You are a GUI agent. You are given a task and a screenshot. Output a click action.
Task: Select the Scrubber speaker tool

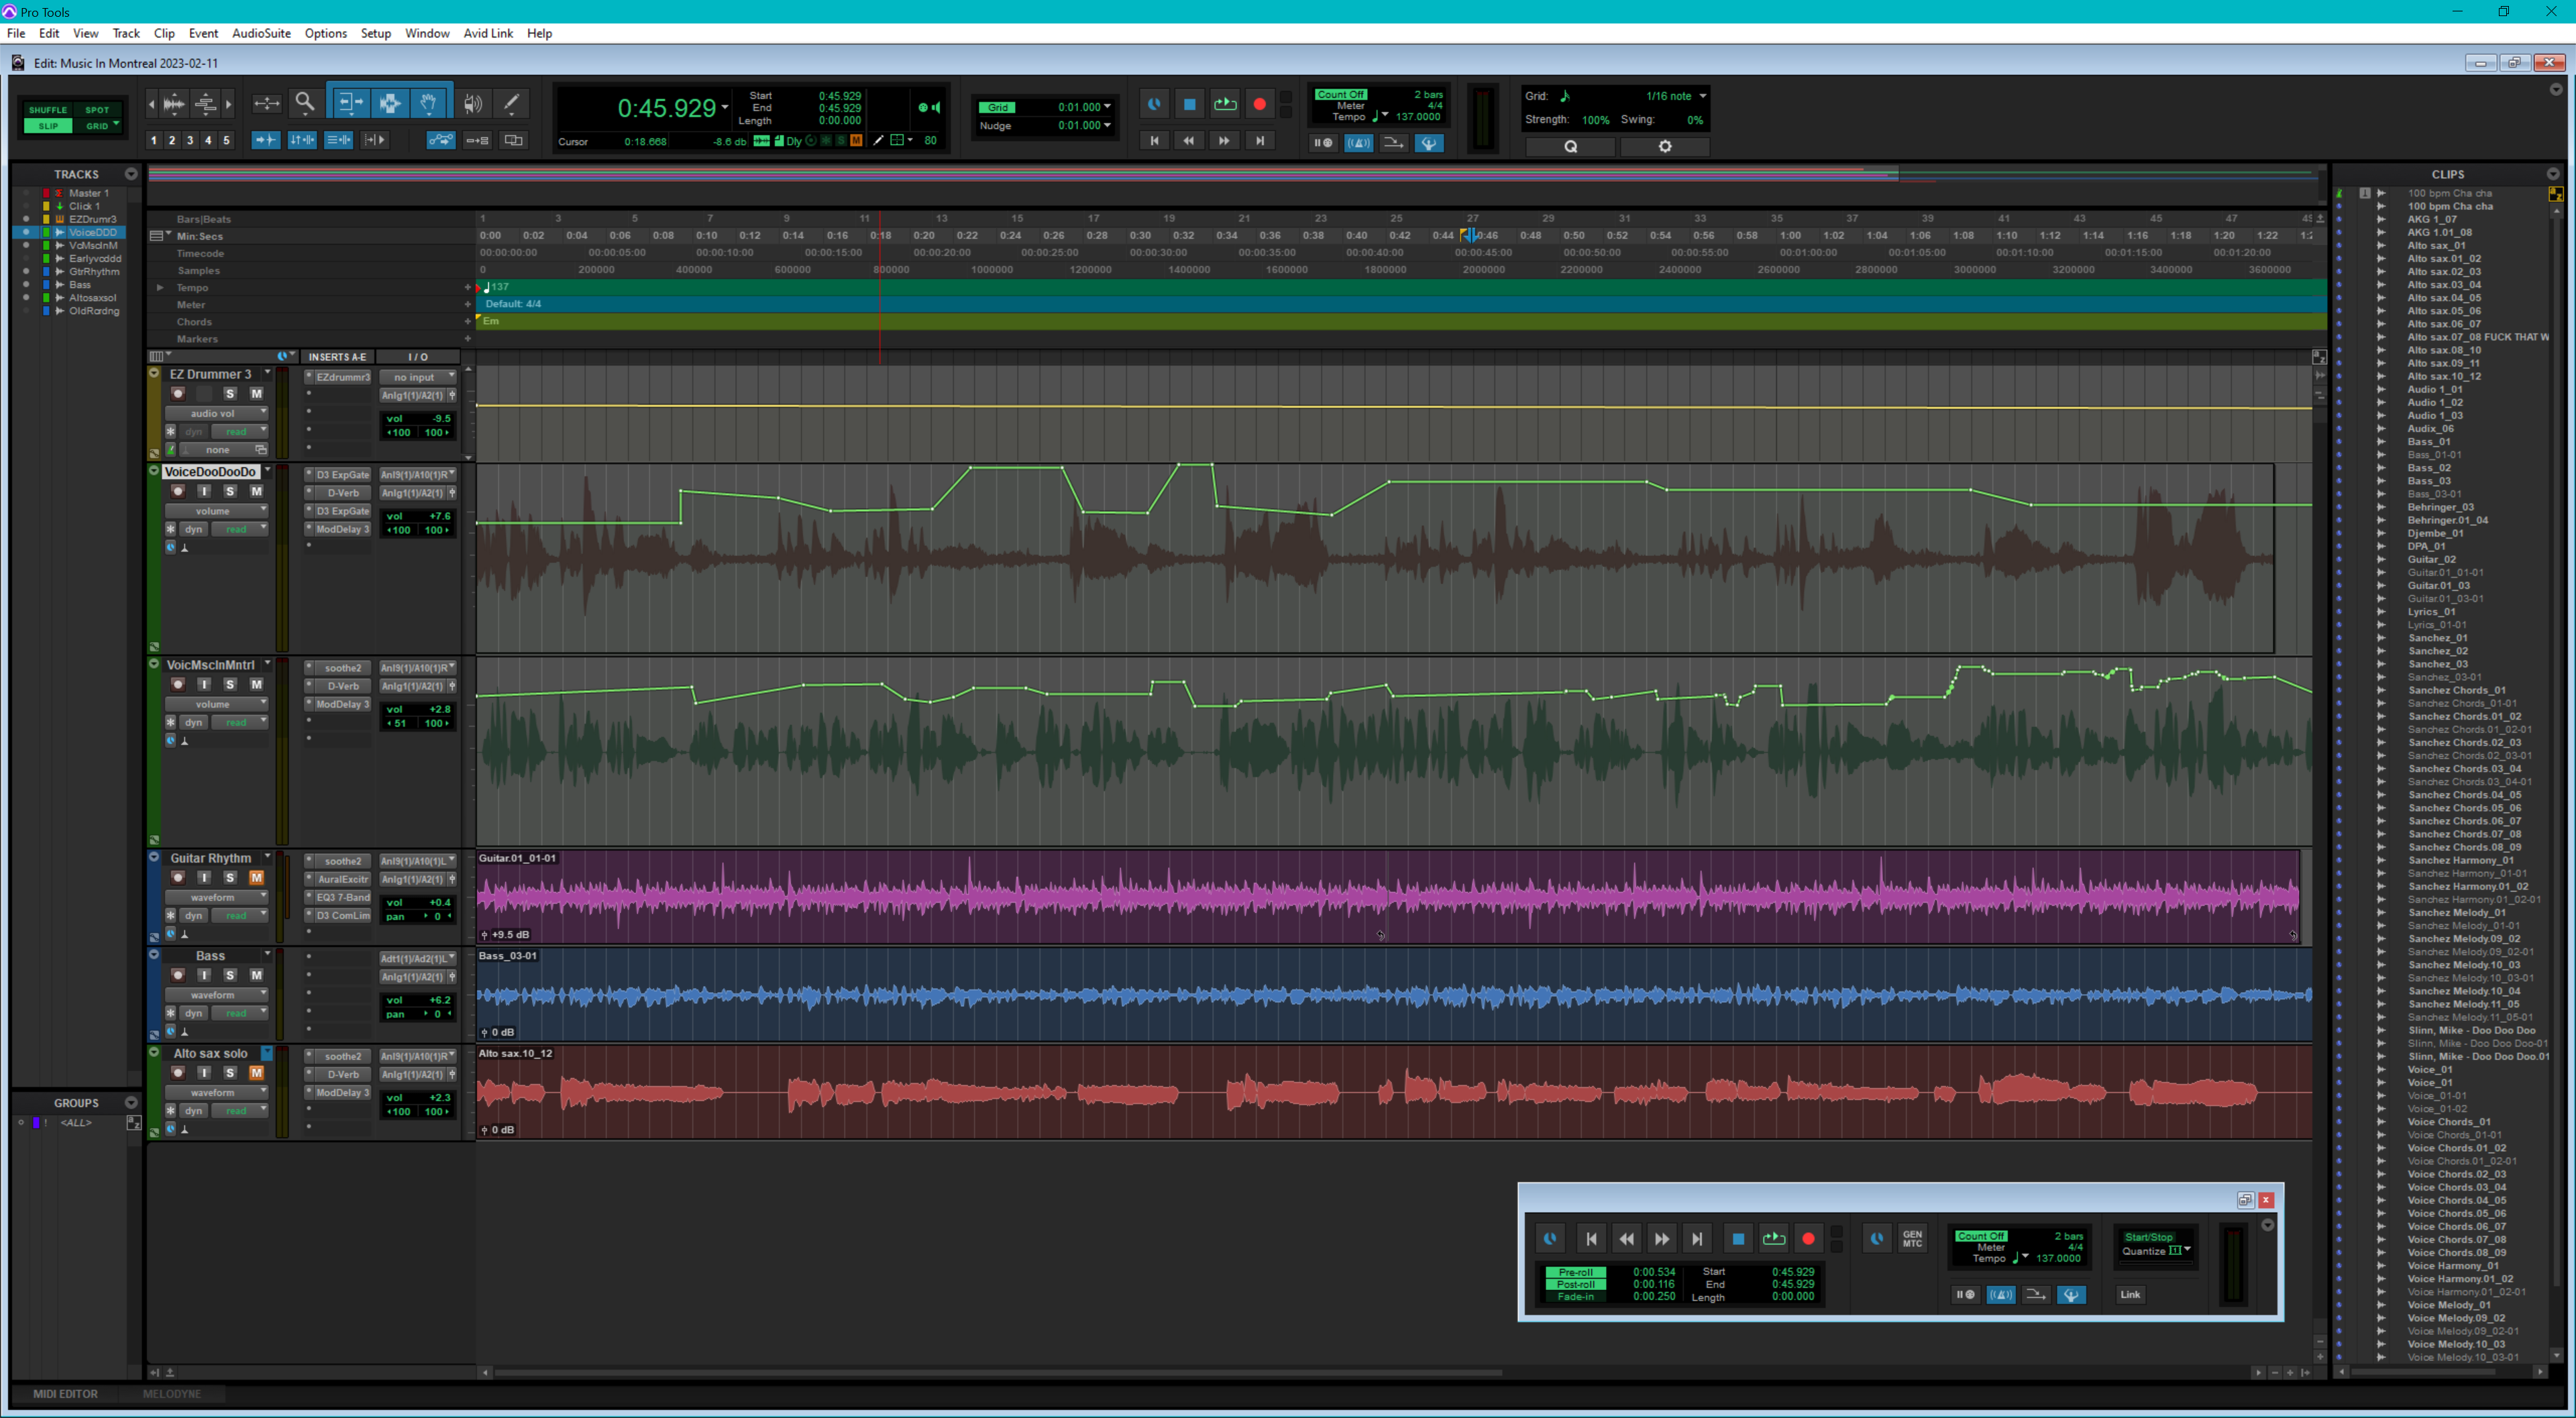tap(473, 103)
